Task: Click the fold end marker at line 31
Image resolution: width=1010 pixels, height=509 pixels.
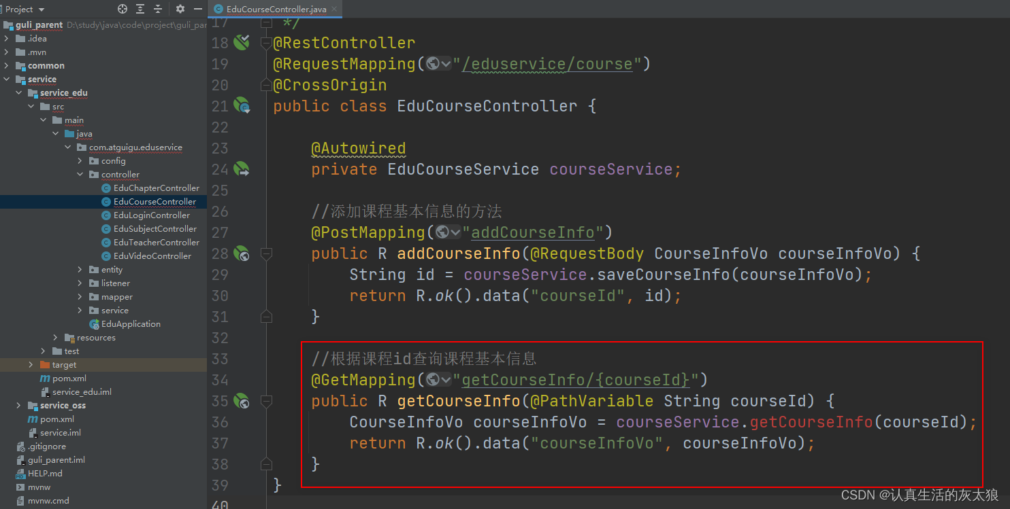Action: tap(266, 317)
